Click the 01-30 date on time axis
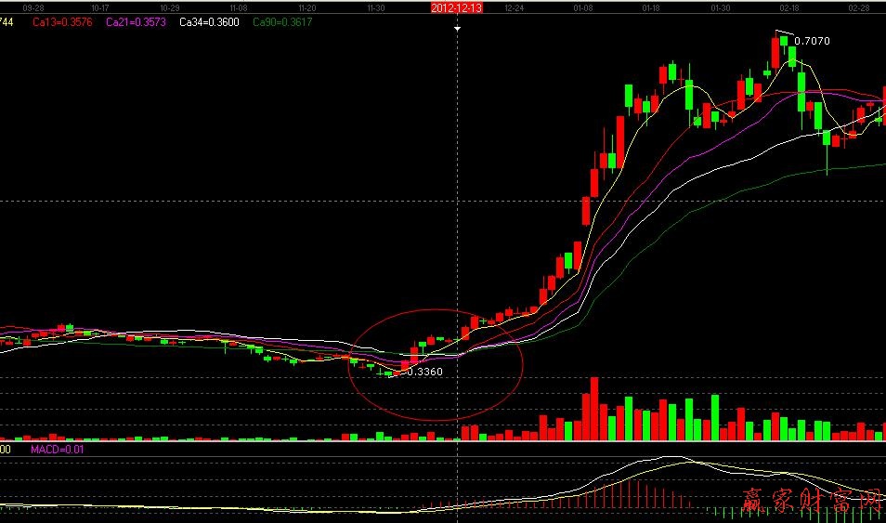This screenshot has height=523, width=886. click(720, 7)
